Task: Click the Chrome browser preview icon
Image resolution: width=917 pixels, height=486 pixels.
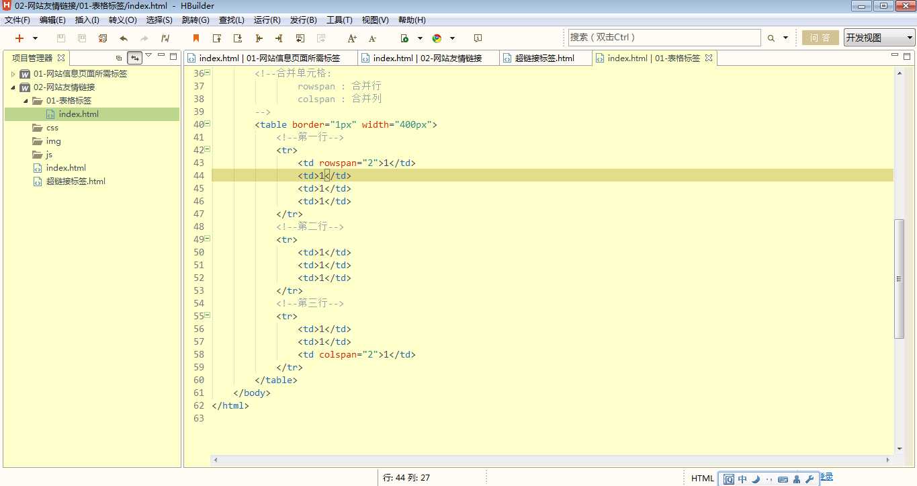Action: (x=437, y=38)
